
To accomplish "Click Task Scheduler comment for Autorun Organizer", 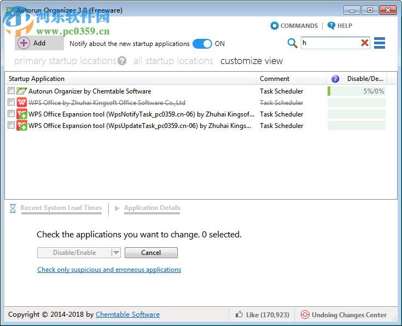I will point(282,91).
